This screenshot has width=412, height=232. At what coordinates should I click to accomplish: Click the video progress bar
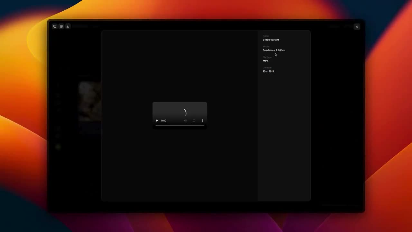tap(180, 125)
